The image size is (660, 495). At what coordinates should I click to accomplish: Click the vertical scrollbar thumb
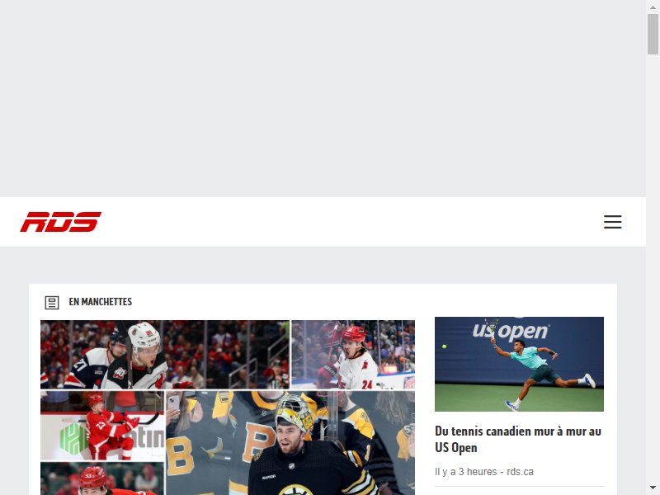pyautogui.click(x=653, y=34)
